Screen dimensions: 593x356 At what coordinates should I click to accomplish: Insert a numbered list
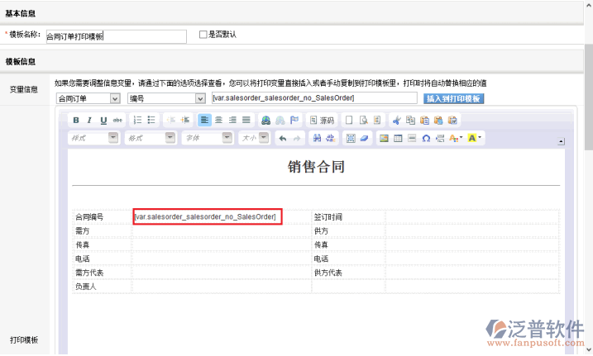coord(138,121)
